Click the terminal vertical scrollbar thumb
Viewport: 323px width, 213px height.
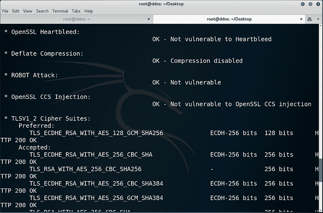321,170
